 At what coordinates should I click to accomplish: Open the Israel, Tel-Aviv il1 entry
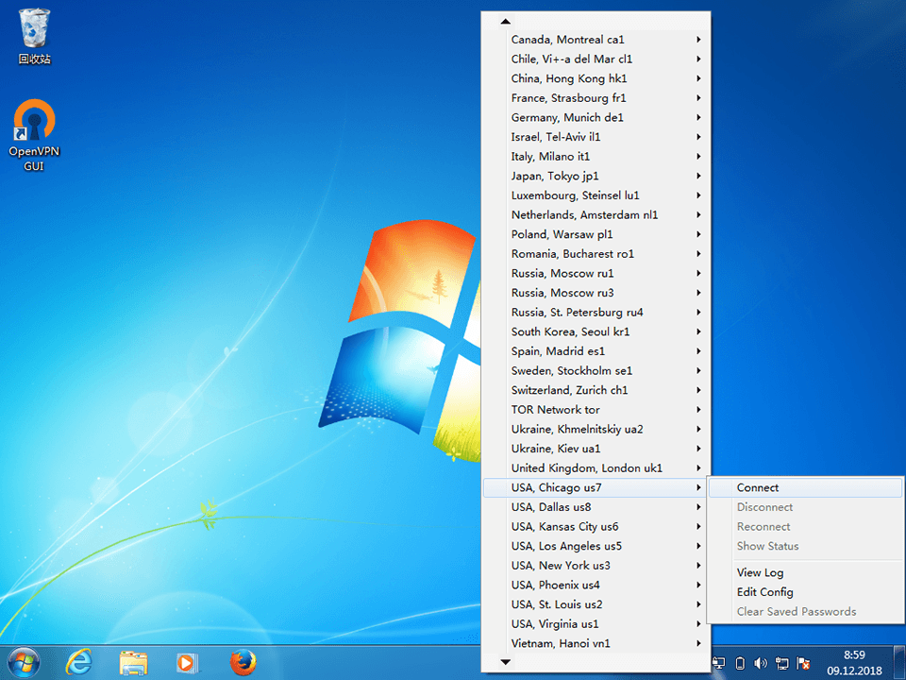click(x=596, y=137)
